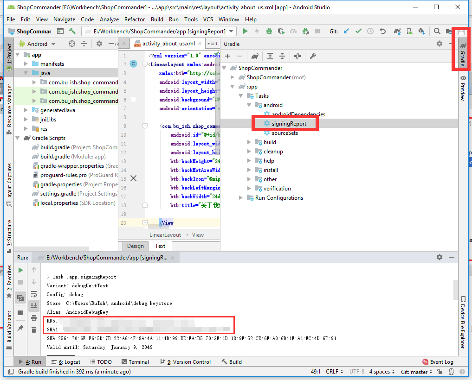The width and height of the screenshot is (472, 380).
Task: Open Gradle settings wrench icon
Action: coord(313,56)
